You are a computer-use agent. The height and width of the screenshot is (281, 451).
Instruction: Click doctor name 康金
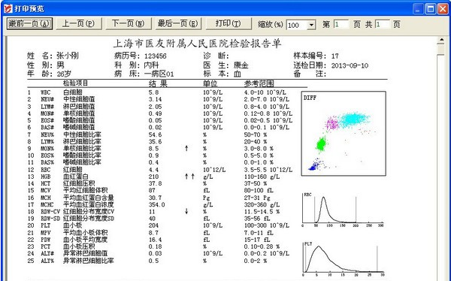241,65
